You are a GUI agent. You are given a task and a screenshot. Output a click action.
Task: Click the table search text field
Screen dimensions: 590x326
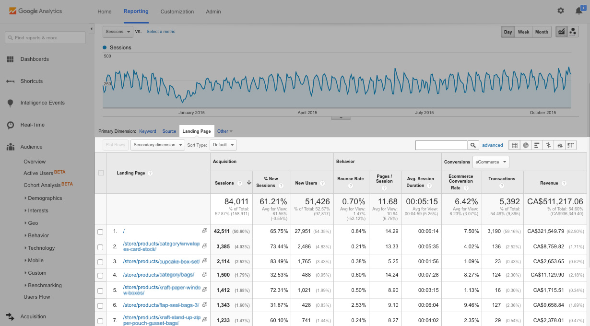(441, 145)
